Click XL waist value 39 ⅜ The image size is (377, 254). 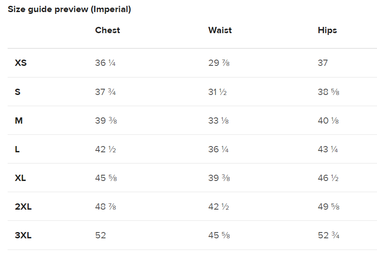click(219, 178)
